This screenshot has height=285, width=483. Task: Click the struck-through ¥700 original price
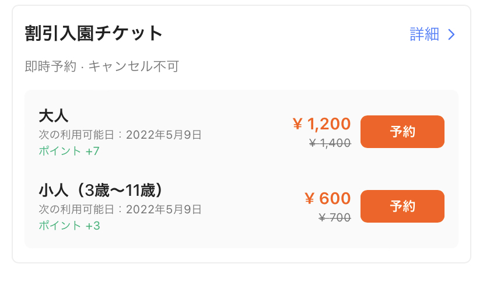tap(334, 217)
